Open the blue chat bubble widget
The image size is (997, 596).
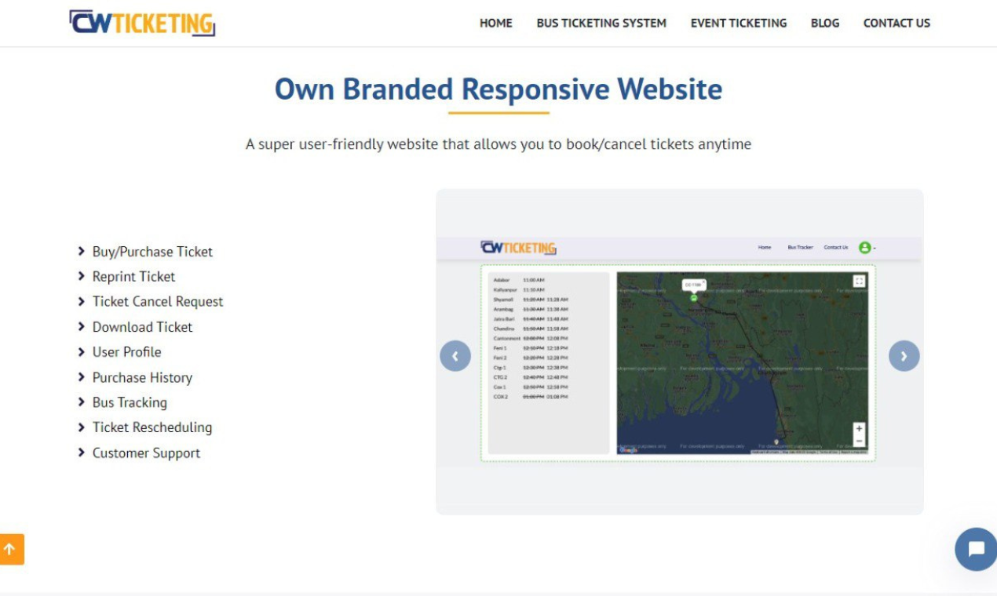[x=976, y=549]
